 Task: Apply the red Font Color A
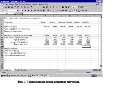79,11
